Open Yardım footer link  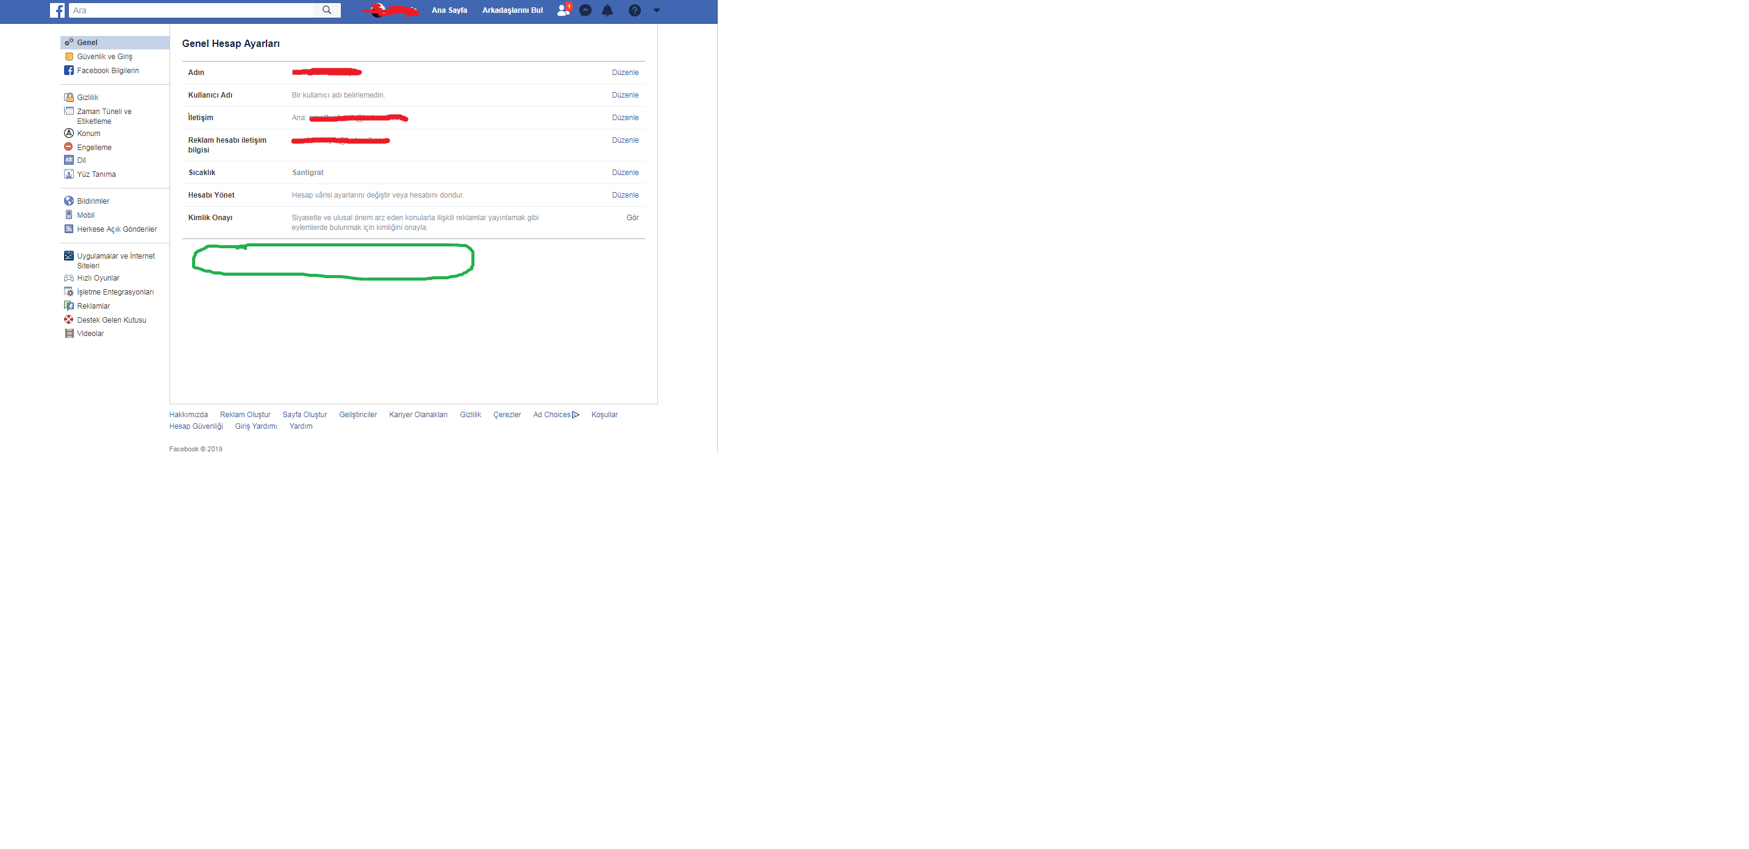[x=301, y=426]
